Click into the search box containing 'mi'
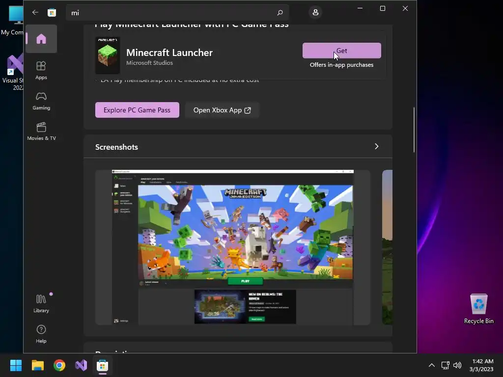Viewport: 503px width, 377px height. [177, 12]
